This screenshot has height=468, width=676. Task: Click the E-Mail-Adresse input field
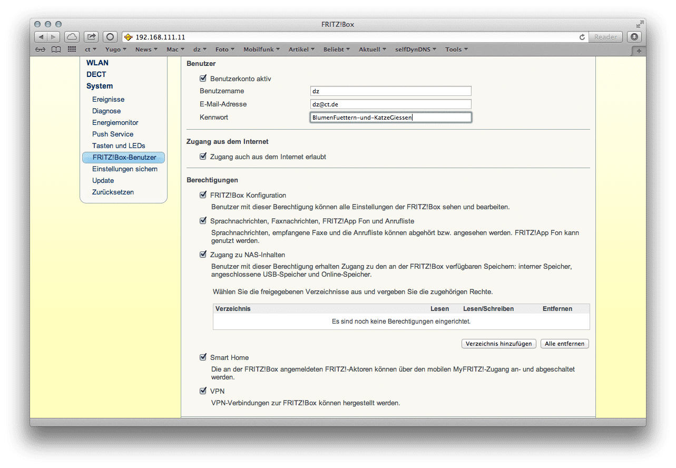pos(390,104)
